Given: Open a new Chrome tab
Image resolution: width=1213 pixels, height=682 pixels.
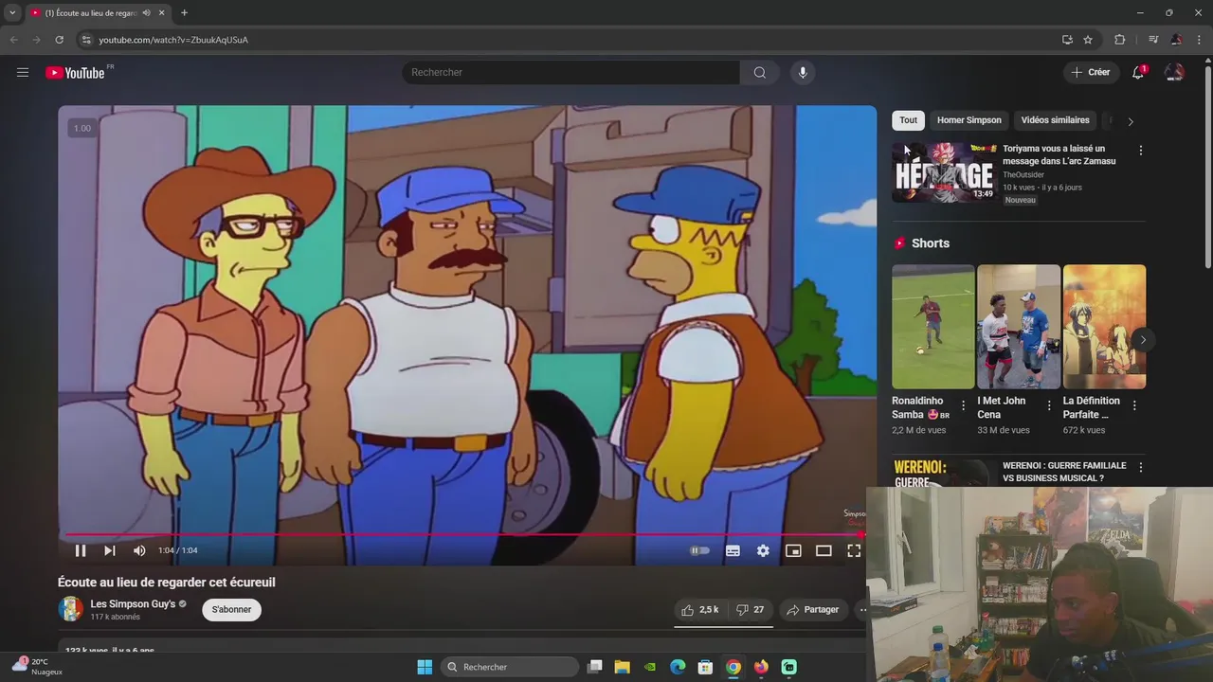Looking at the screenshot, I should pyautogui.click(x=184, y=12).
